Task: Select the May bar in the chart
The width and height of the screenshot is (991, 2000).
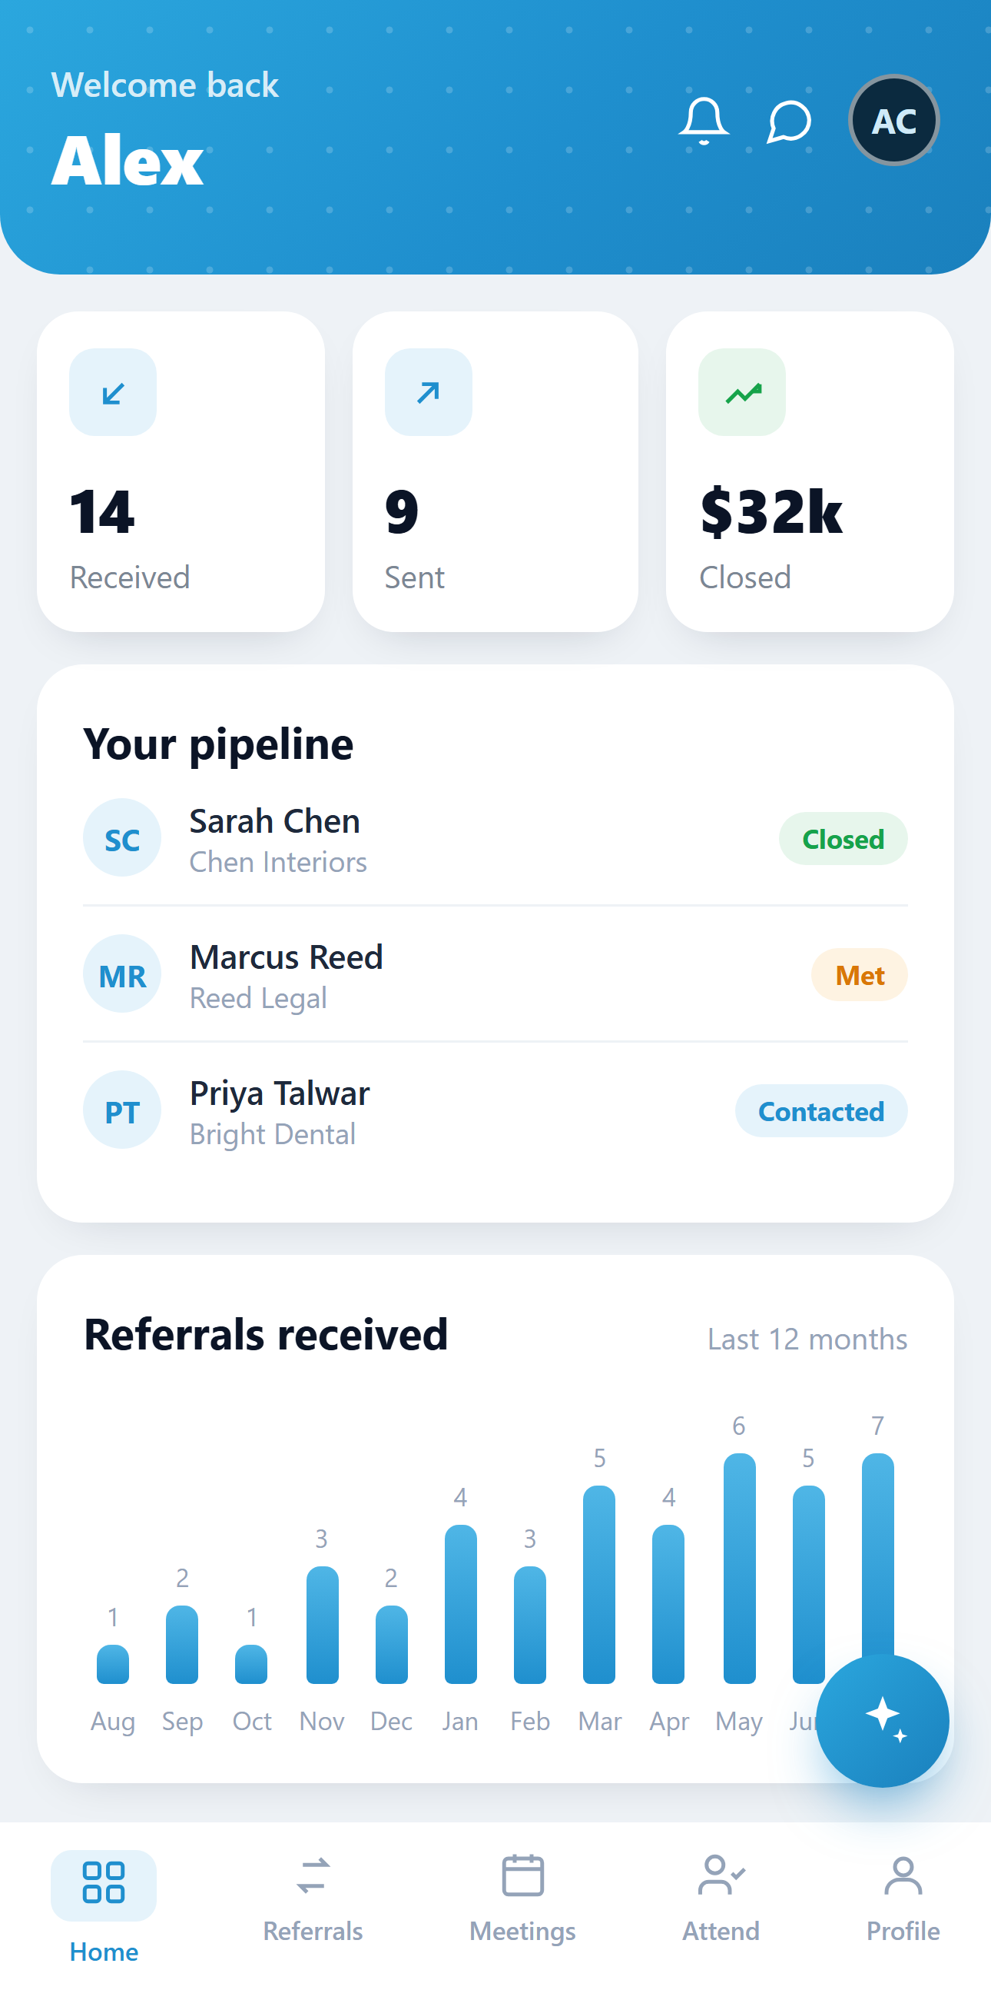Action: click(x=739, y=1569)
